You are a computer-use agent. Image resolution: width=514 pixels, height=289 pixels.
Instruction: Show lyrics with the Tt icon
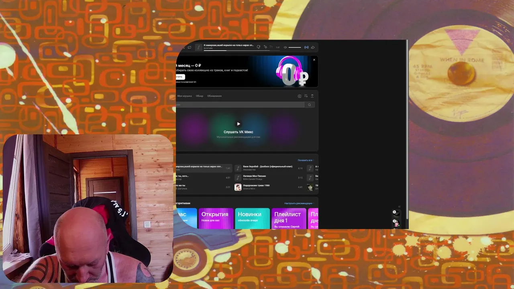pos(271,47)
